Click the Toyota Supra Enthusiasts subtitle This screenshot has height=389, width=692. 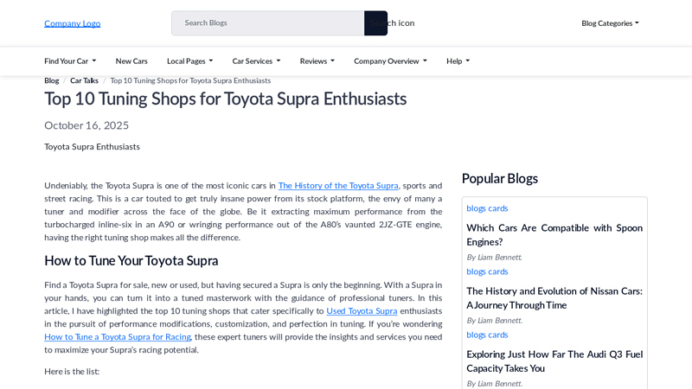point(92,147)
